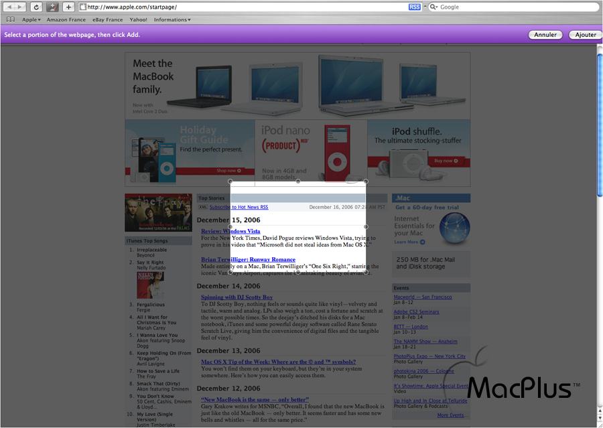Click the blue RSS button in address bar

click(x=414, y=7)
